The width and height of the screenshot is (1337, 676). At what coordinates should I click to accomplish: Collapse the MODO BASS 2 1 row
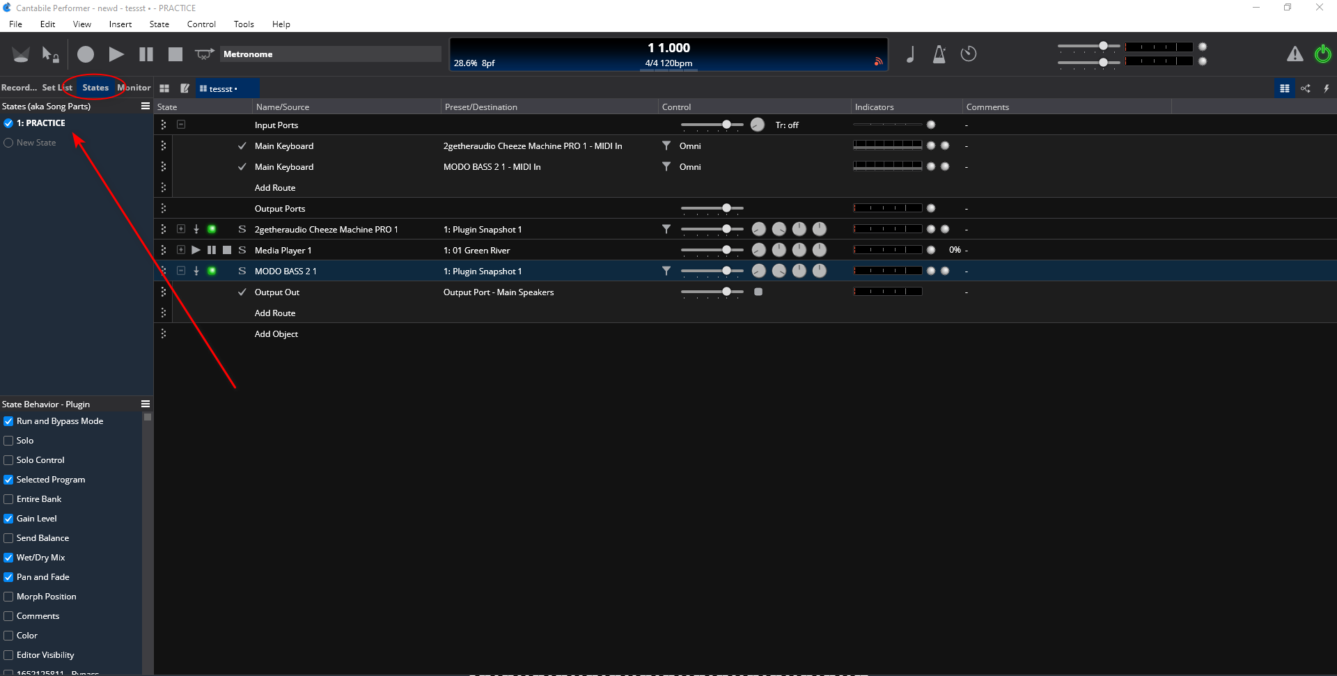point(181,271)
